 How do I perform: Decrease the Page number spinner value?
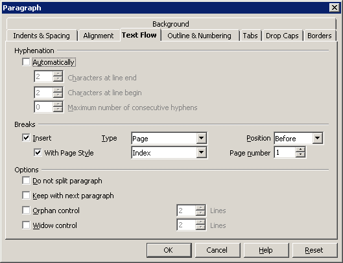click(x=300, y=155)
